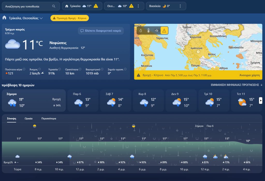Image resolution: width=265 pixels, height=181 pixels.
Task: Expand the monthly forecast (Εμφάνιση μηνιαίας πρόγνωσης)
Action: [x=237, y=85]
